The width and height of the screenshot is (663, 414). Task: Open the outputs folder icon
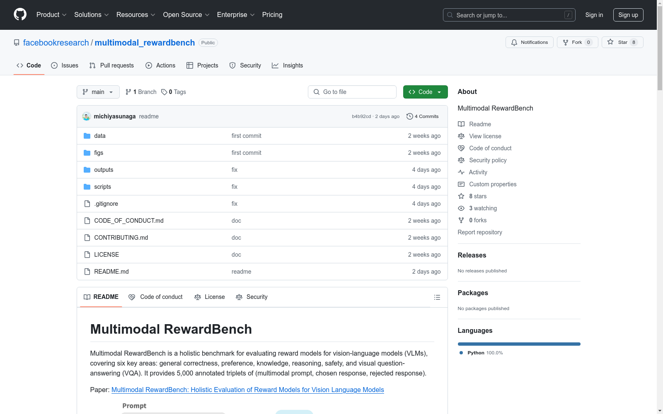coord(87,170)
